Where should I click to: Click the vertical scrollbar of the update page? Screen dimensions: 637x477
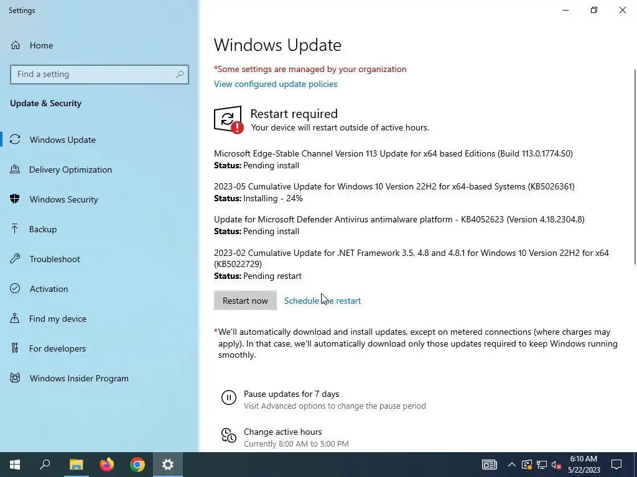(x=635, y=167)
